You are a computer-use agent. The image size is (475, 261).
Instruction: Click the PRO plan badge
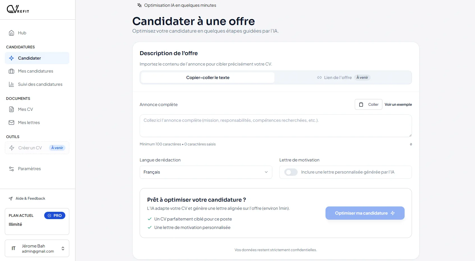pyautogui.click(x=55, y=215)
